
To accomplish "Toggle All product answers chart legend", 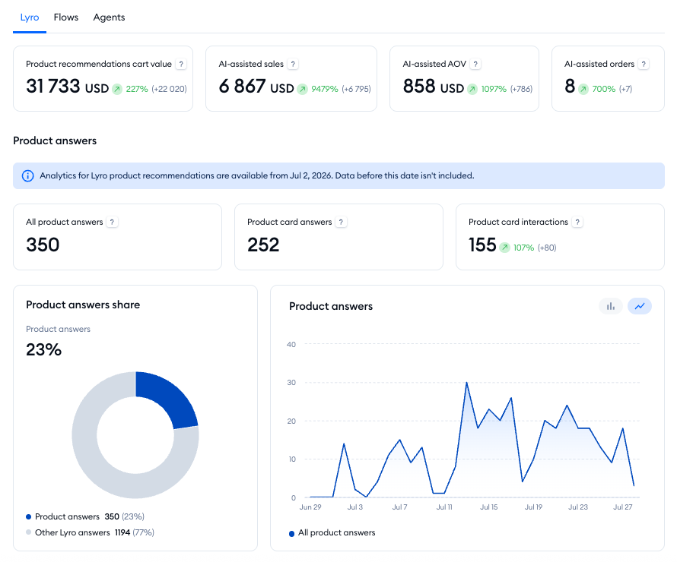I will click(x=332, y=532).
